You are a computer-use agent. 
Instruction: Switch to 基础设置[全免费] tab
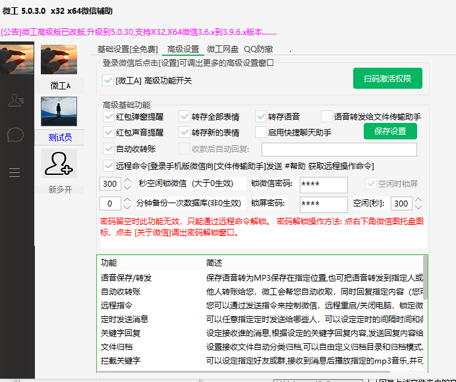pos(127,49)
